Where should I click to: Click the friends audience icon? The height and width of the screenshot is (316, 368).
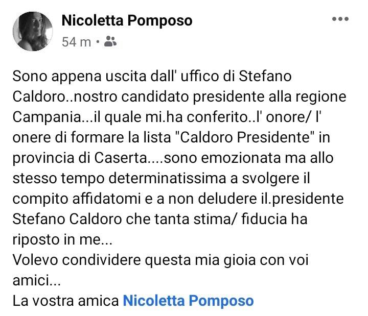[x=110, y=42]
